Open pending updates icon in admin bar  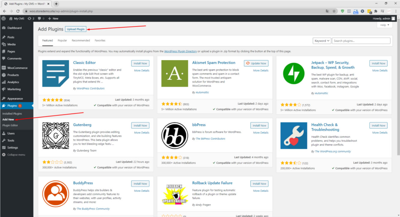pyautogui.click(x=31, y=18)
